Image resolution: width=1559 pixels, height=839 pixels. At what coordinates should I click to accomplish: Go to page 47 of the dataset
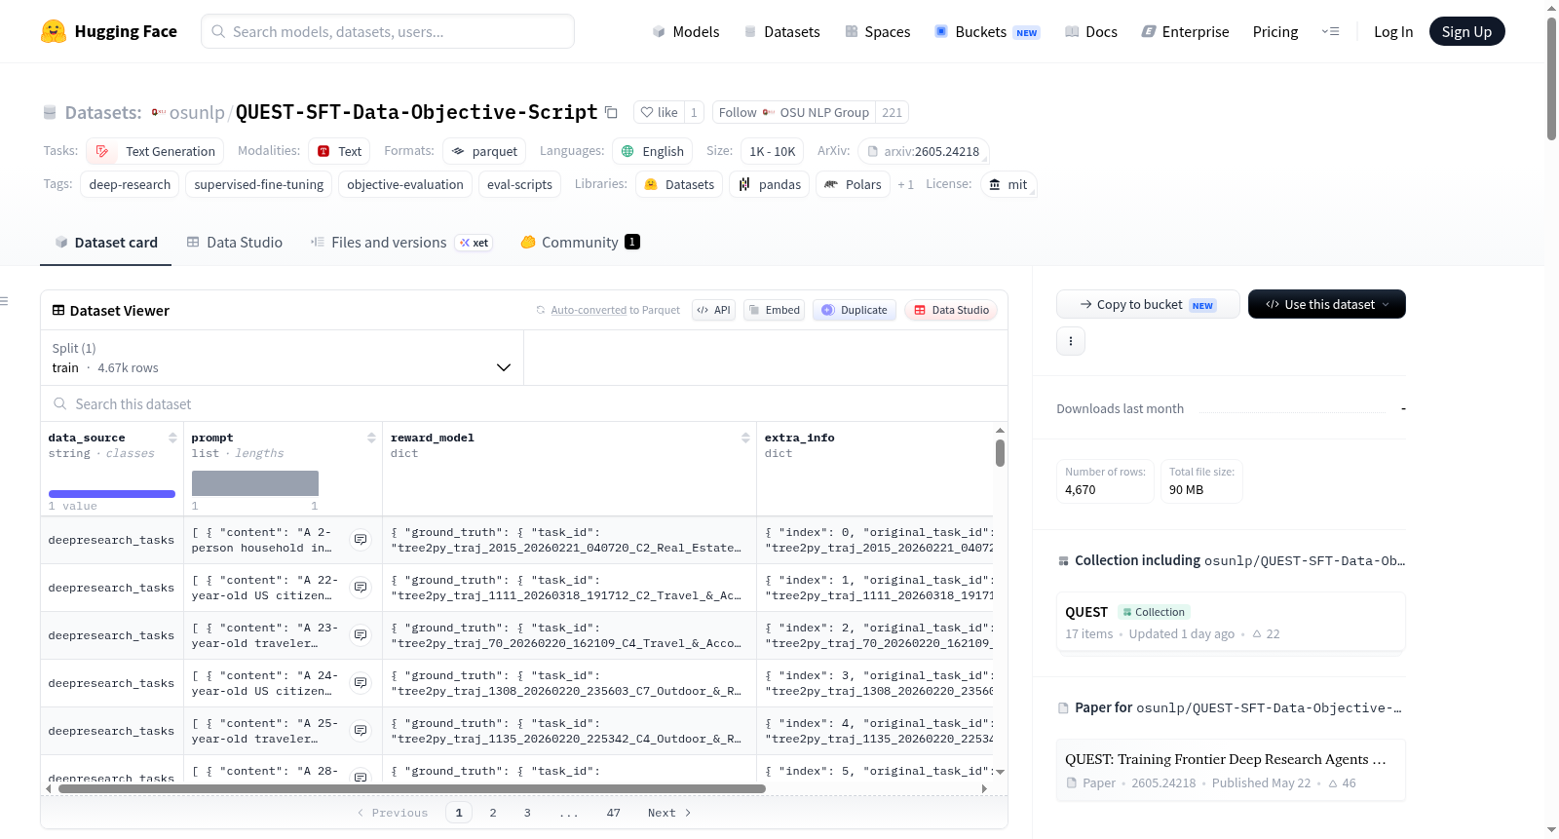click(613, 813)
